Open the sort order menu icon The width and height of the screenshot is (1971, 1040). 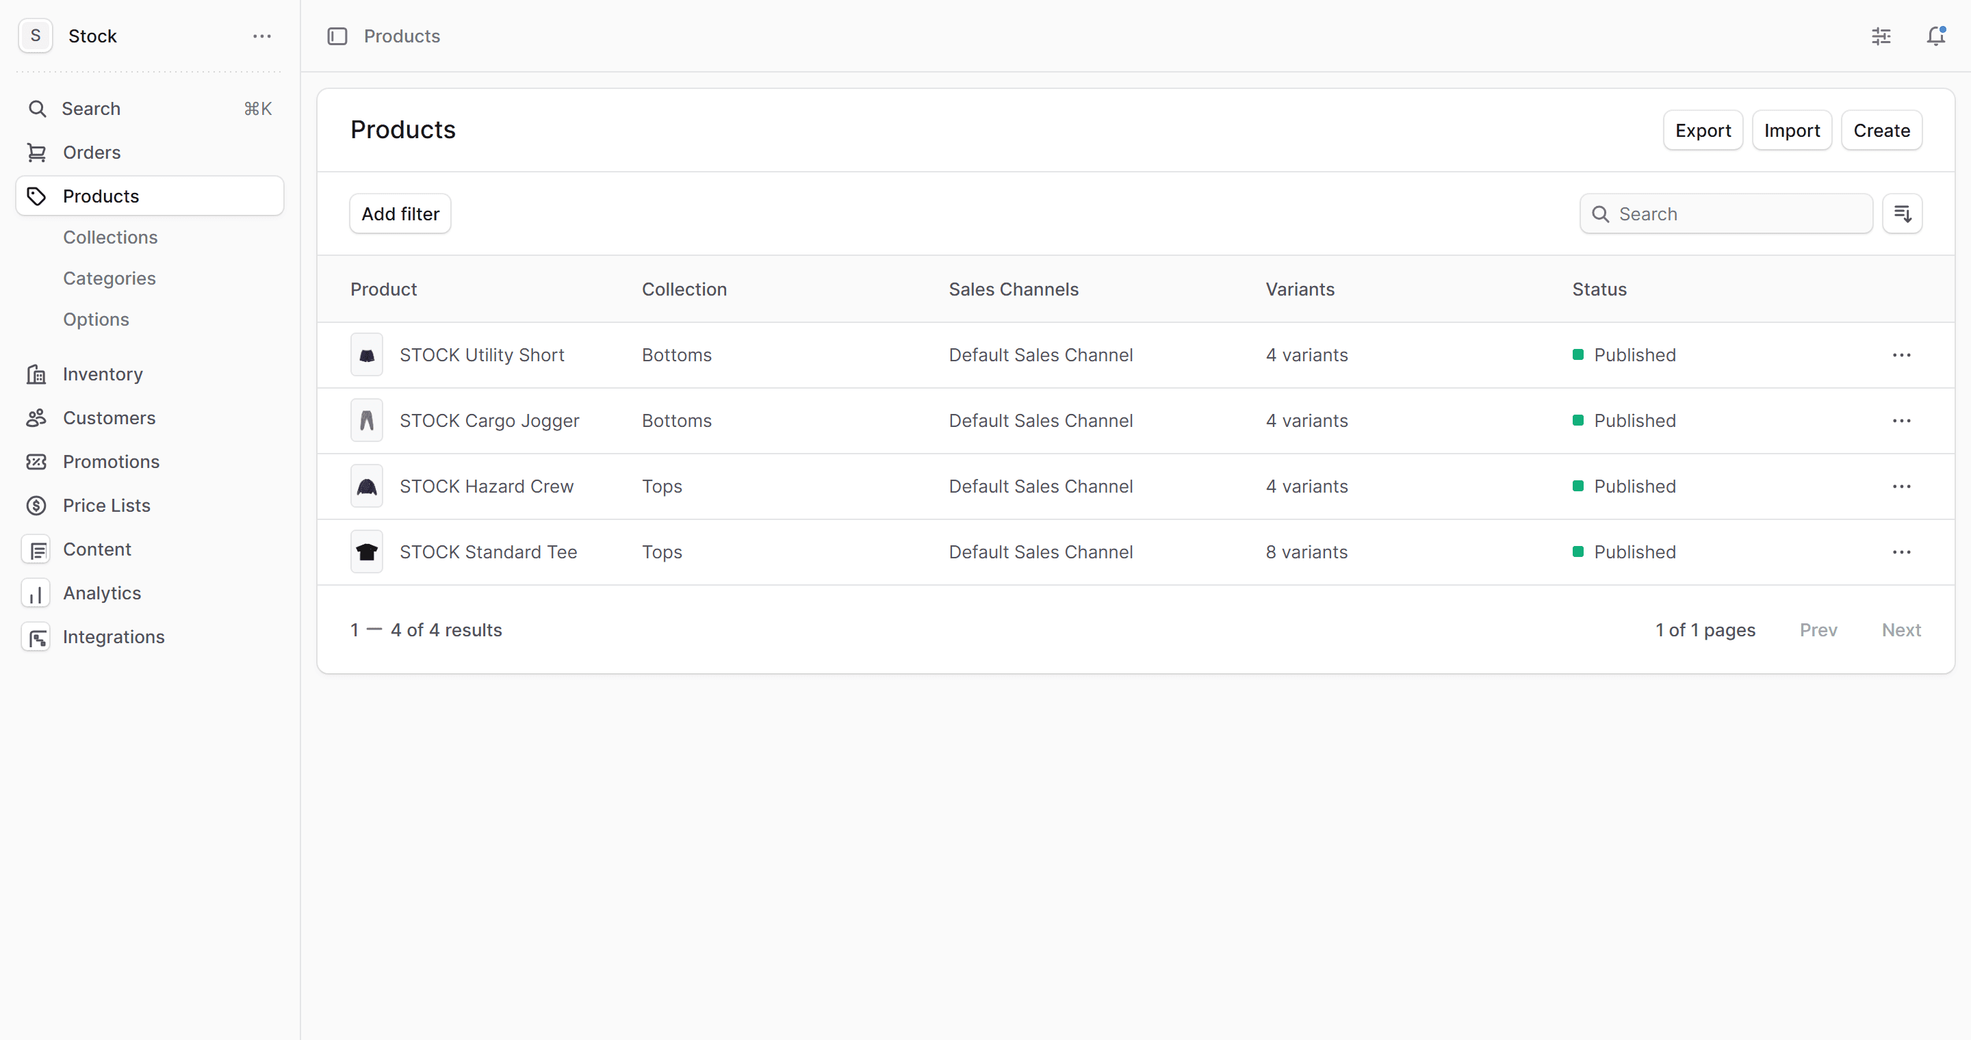pos(1902,213)
